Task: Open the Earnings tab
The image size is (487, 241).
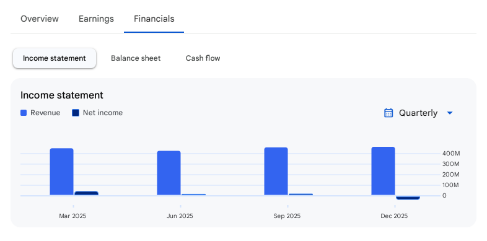Action: point(96,19)
